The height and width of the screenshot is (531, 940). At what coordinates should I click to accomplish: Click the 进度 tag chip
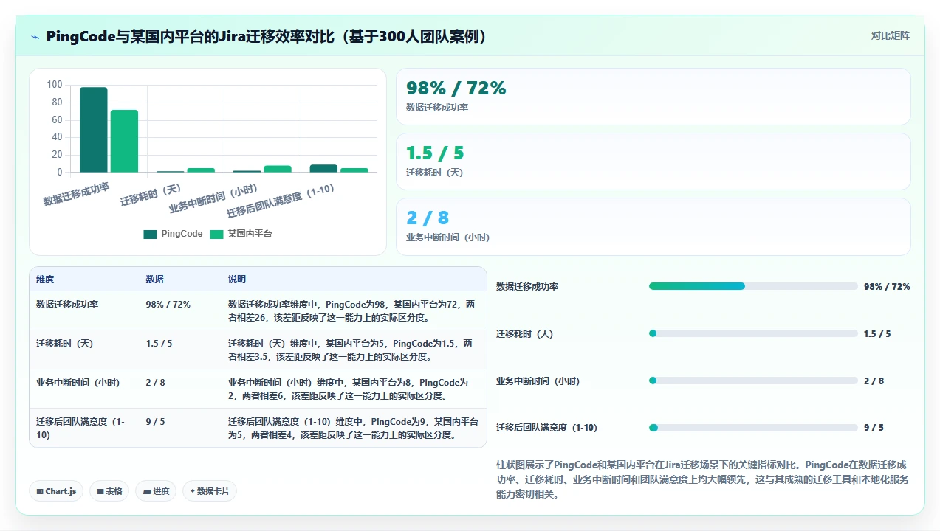(156, 491)
